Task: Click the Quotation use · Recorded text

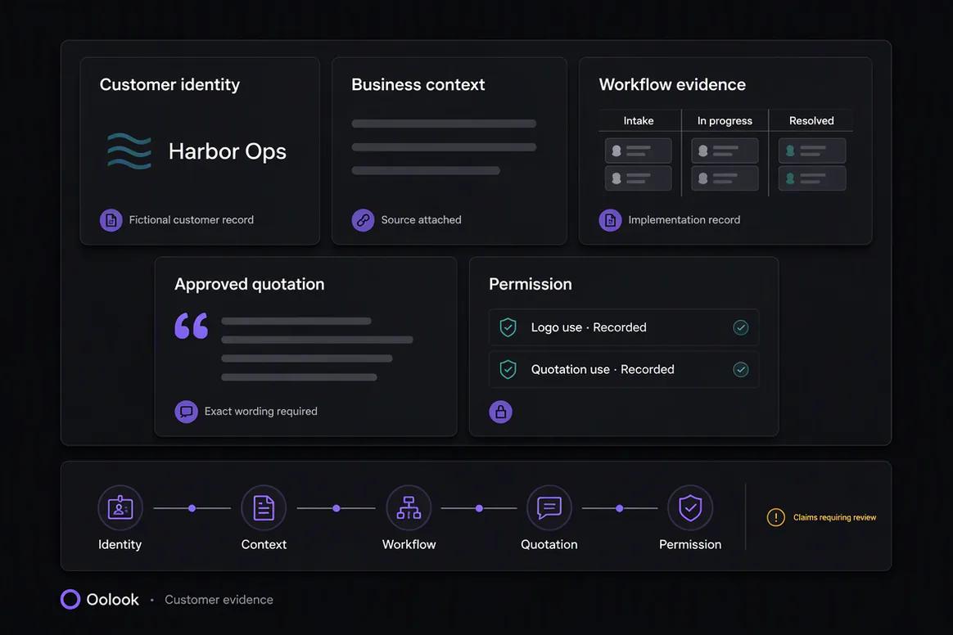Action: pyautogui.click(x=603, y=369)
